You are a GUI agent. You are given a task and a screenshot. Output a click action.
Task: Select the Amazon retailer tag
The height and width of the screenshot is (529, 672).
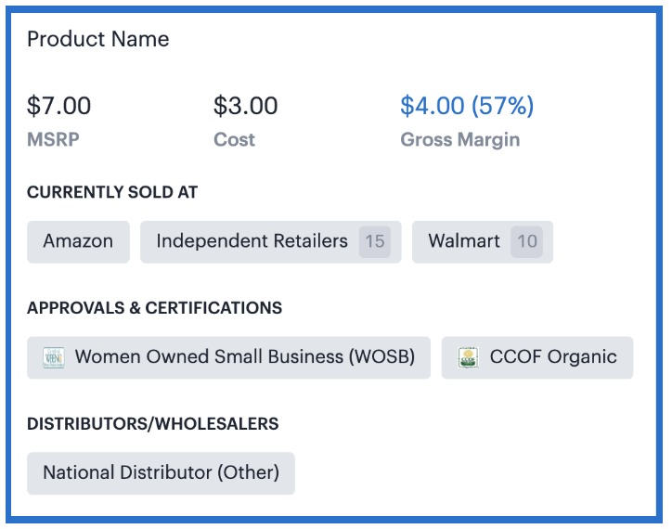[78, 241]
